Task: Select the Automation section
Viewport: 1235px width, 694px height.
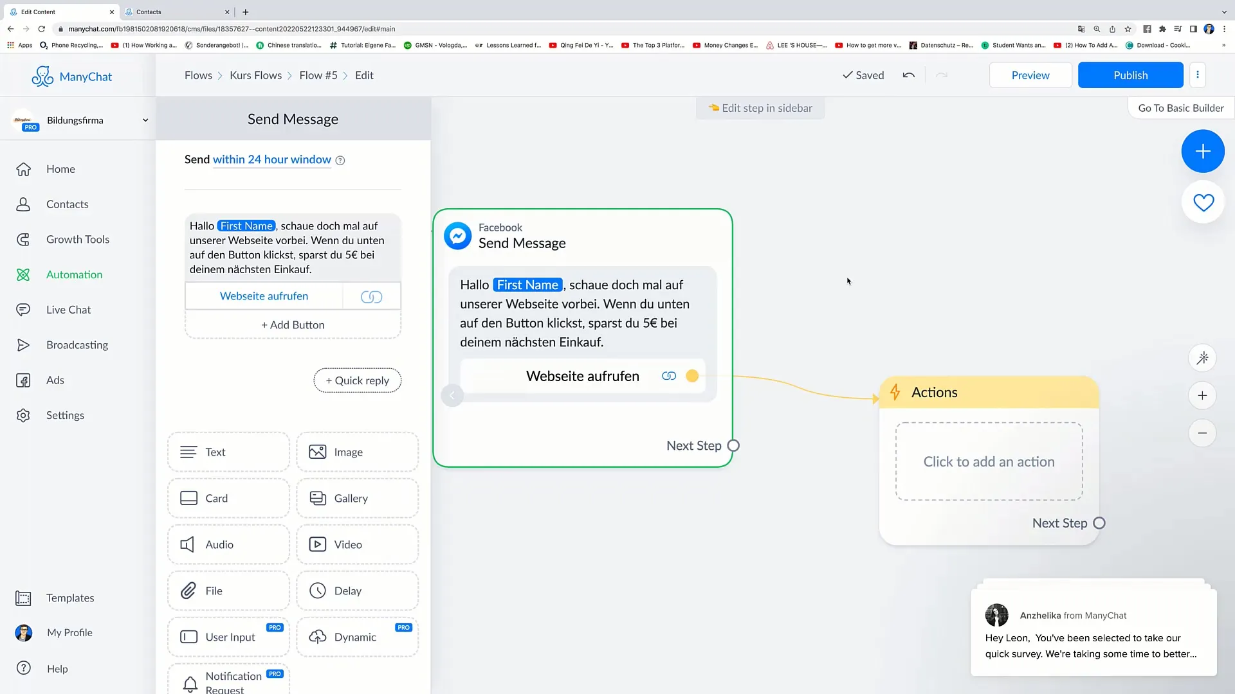Action: [74, 274]
